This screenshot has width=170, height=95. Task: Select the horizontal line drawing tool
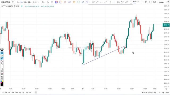point(101,2)
